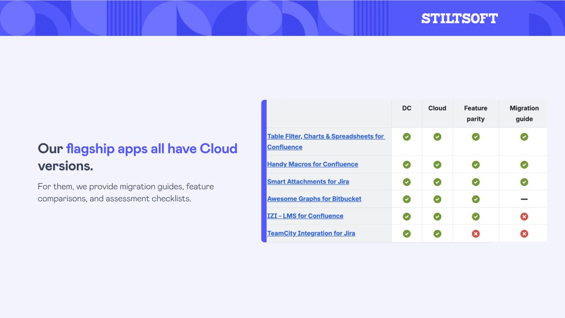Screen dimensions: 565x318
Task: Click Feature parity checkmark for IZI - LMS row
Action: (x=476, y=216)
